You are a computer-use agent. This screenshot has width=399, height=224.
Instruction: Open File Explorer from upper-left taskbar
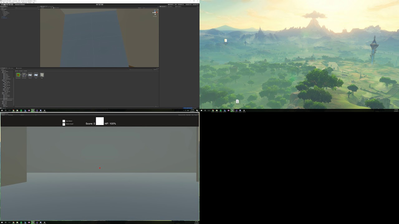(17, 110)
